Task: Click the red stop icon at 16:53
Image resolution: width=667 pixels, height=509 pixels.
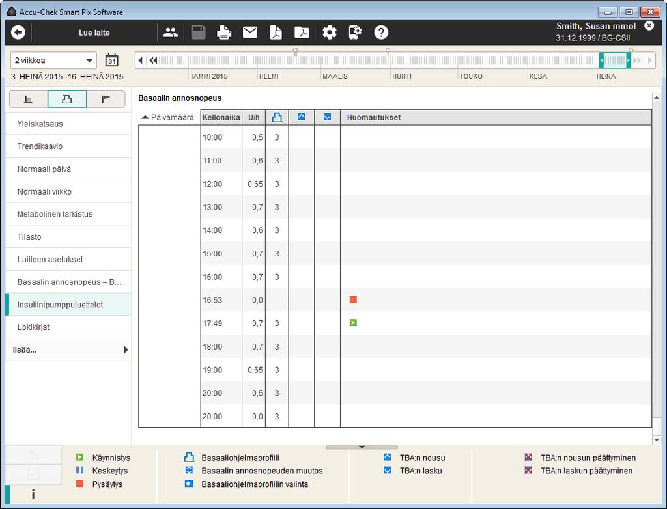Action: [x=353, y=300]
